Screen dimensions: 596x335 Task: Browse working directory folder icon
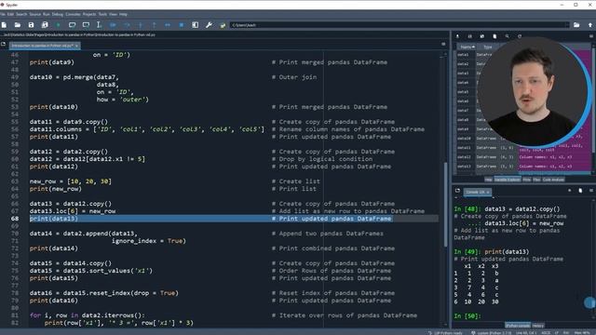pos(576,25)
